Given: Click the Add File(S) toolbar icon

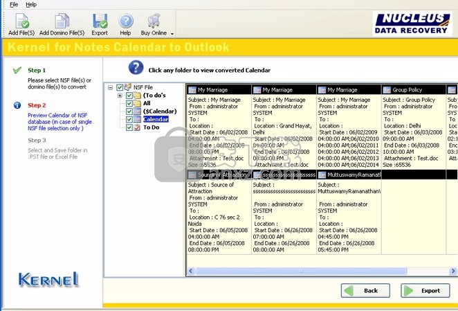Looking at the screenshot, I should point(22,21).
